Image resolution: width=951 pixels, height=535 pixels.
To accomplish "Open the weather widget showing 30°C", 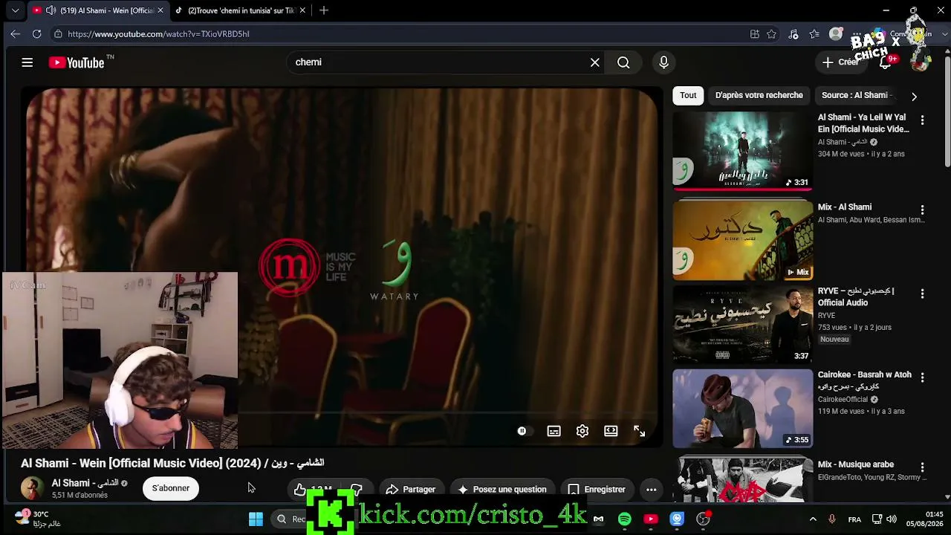I will [x=37, y=519].
